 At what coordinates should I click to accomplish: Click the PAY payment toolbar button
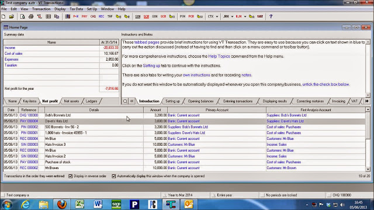[x=84, y=16]
